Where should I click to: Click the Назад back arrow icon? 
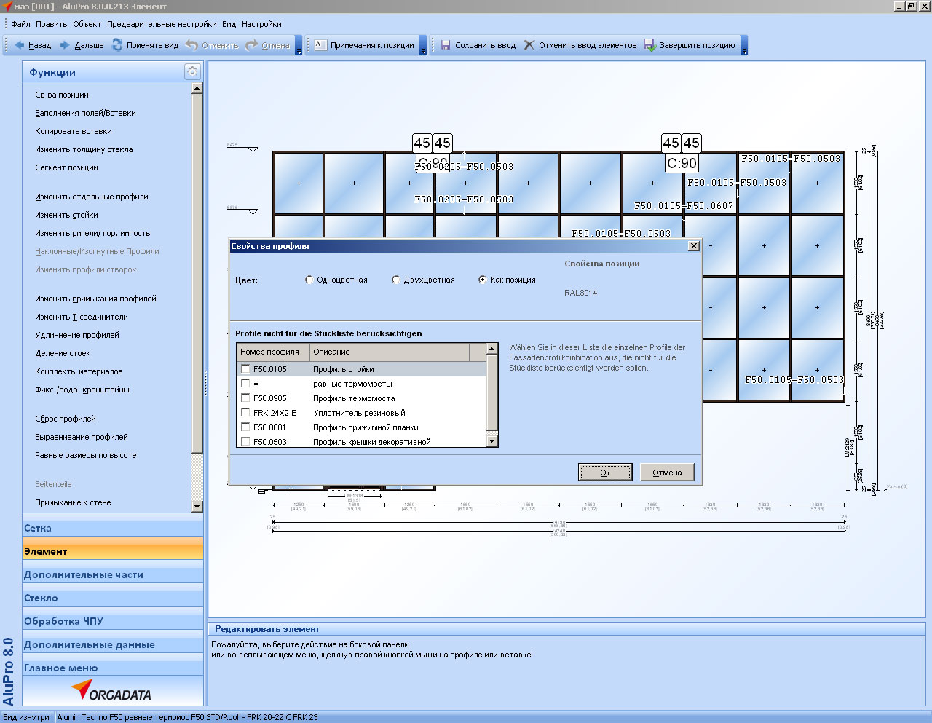[20, 45]
